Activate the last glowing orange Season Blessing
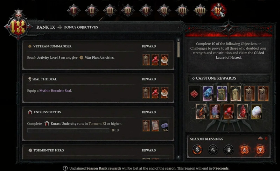The height and width of the screenshot is (171, 280). point(260,149)
